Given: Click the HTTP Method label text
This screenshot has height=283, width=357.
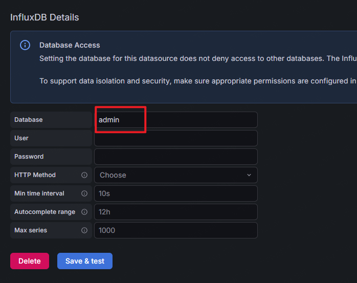Looking at the screenshot, I should coord(34,175).
